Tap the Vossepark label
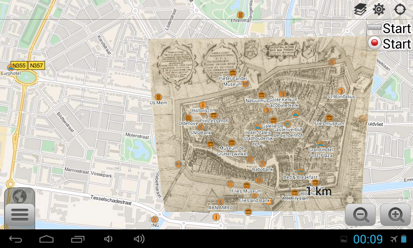Image resolution: width=413 pixels, height=248 pixels. point(101,174)
